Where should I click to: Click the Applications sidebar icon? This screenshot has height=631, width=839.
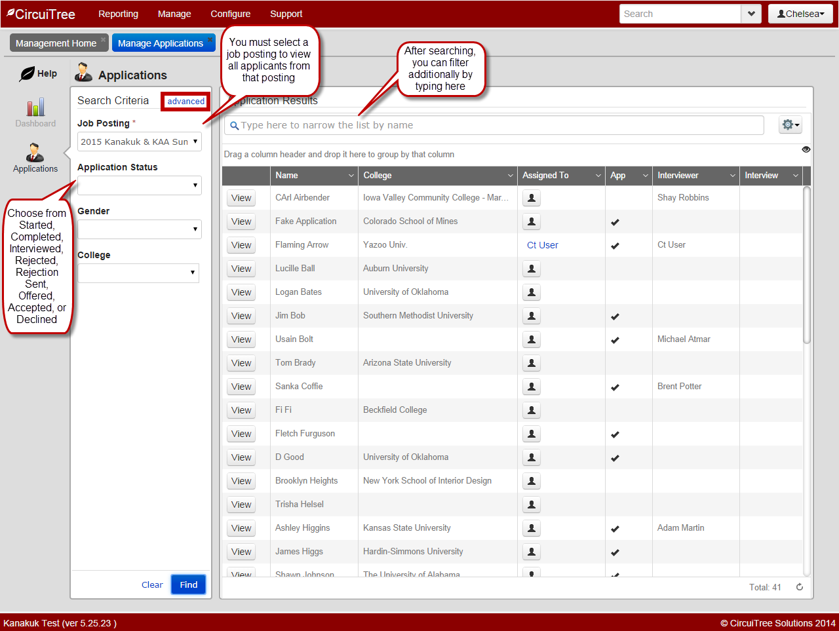click(35, 158)
